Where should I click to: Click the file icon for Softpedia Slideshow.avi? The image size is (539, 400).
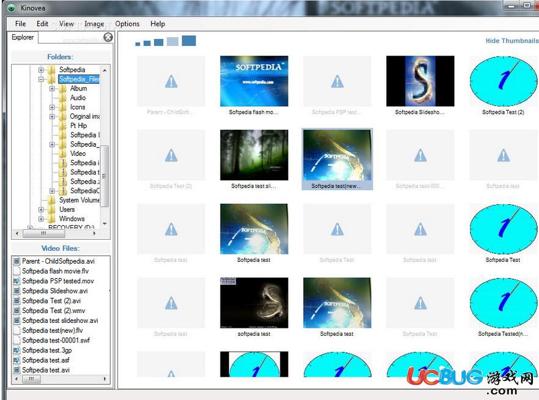16,291
